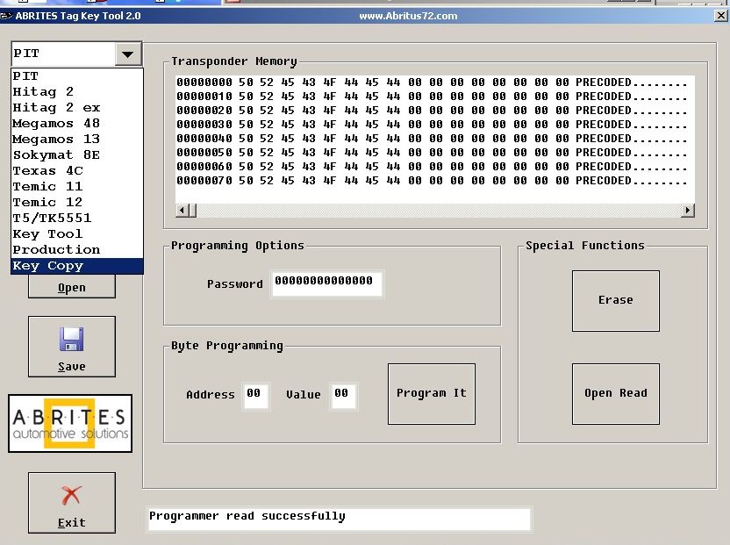The width and height of the screenshot is (730, 545).
Task: Select Production in the dropdown list
Action: pyautogui.click(x=77, y=250)
